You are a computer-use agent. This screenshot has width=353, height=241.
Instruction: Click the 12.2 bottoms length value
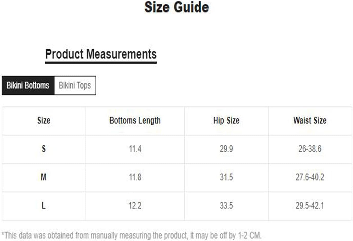pos(135,205)
